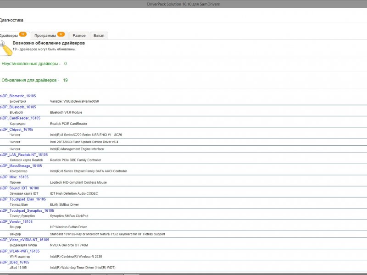Click the 'Сетевая карта Realtek' category label
This screenshot has width=367, height=275.
click(26, 160)
